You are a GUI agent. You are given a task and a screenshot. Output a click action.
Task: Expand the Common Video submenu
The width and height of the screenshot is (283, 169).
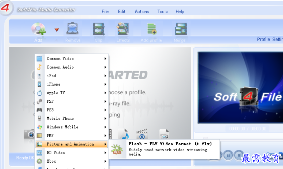pos(72,58)
